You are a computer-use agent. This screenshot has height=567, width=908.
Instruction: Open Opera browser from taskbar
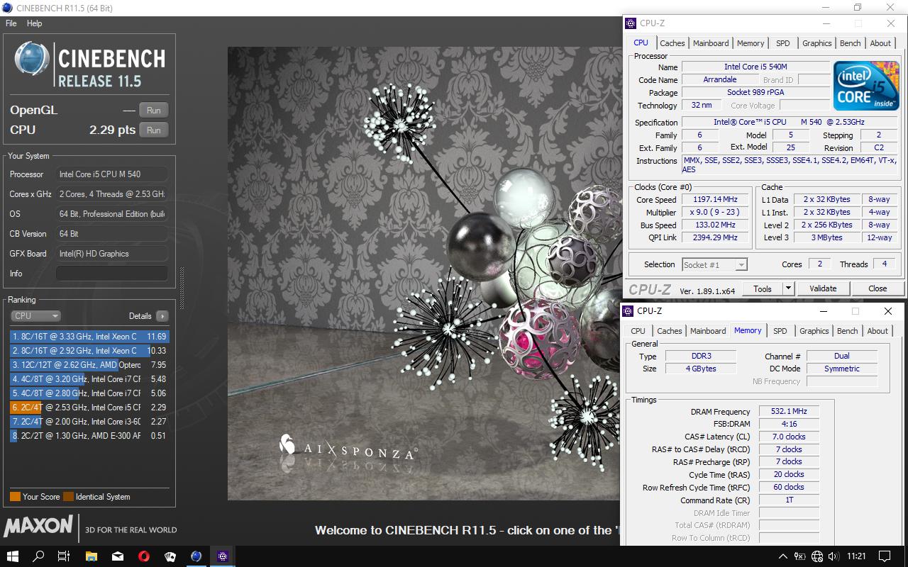click(144, 556)
